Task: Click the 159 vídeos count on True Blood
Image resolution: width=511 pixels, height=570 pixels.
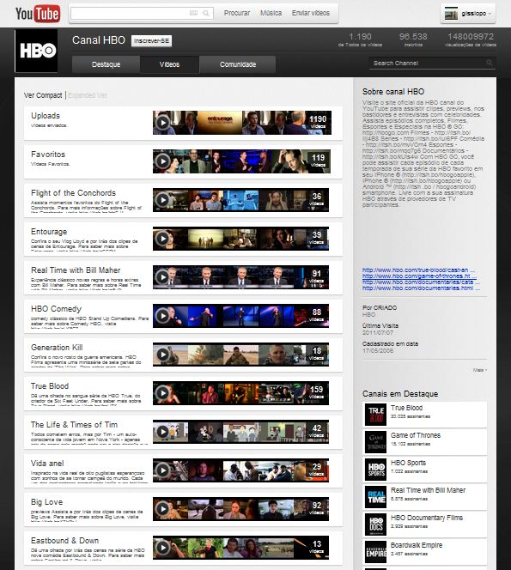Action: point(316,391)
